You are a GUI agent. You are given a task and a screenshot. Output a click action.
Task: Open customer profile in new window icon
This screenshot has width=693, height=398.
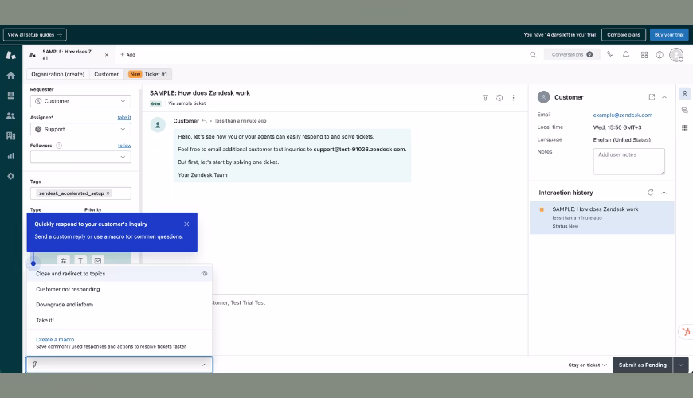(652, 97)
